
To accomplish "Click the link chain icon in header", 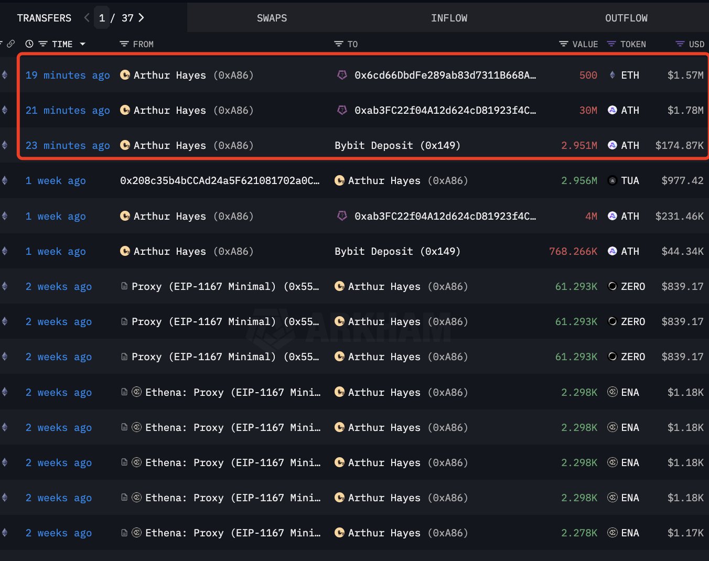I will point(10,44).
